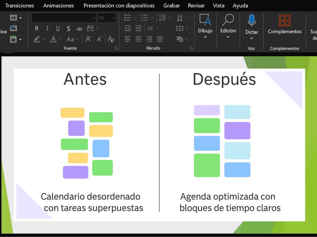The width and height of the screenshot is (317, 237).
Task: Justify the text
Action: [x=160, y=39]
